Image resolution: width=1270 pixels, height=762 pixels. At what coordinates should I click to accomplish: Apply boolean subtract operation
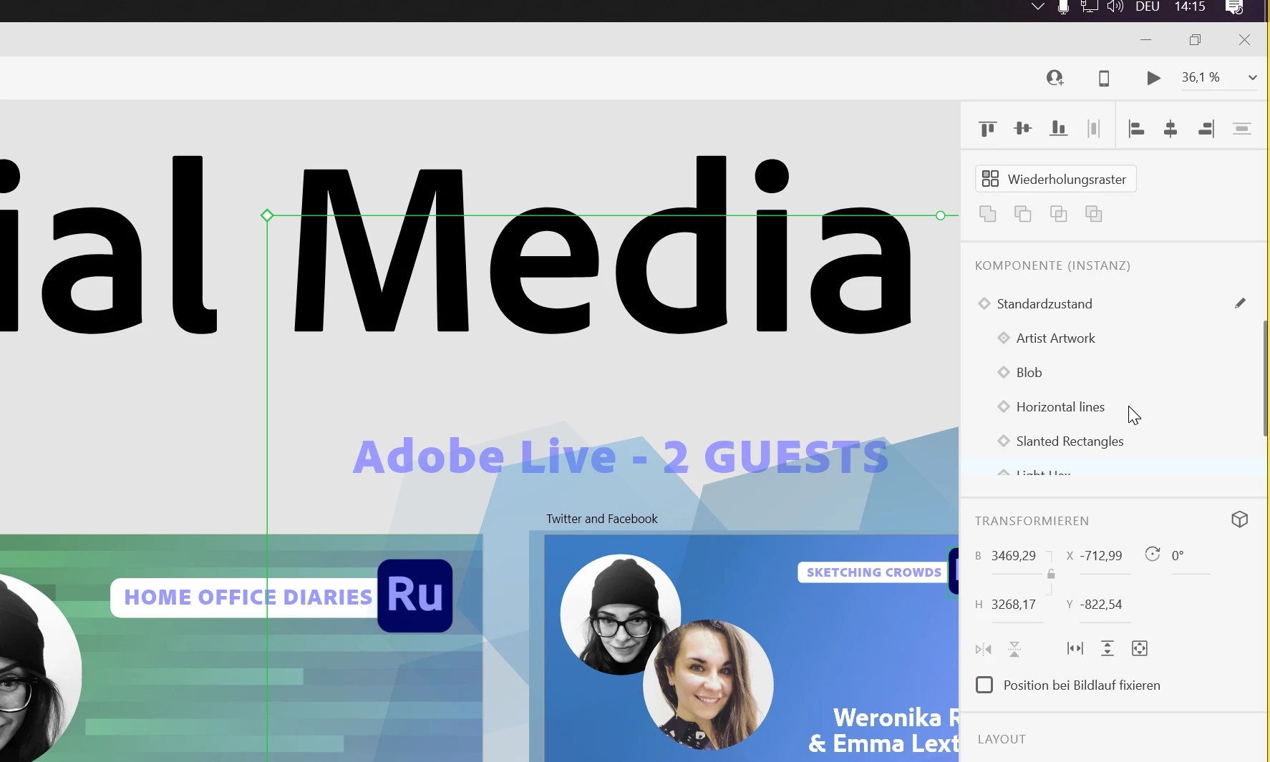(x=1023, y=214)
